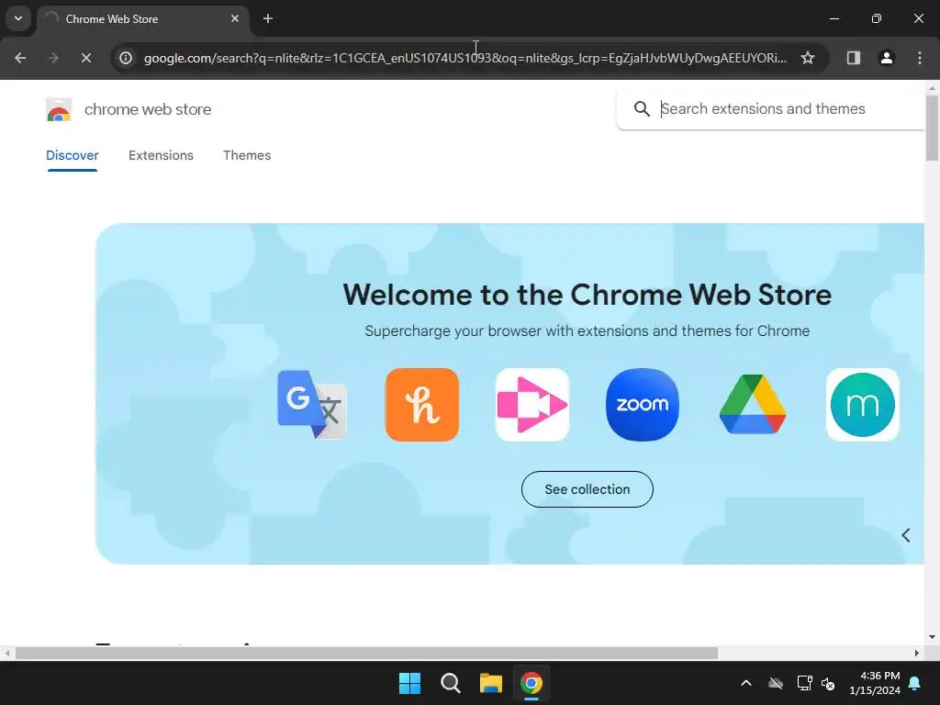
Task: Open the pink video recorder extension icon
Action: [x=532, y=405]
